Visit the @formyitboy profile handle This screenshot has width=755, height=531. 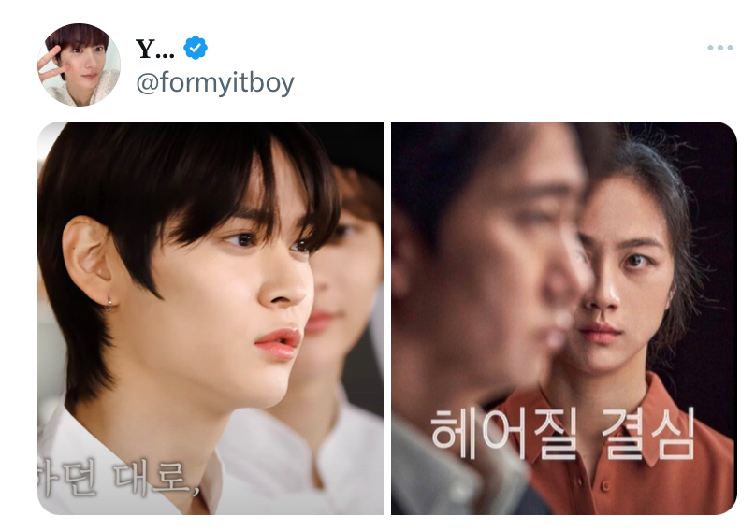pos(215,82)
